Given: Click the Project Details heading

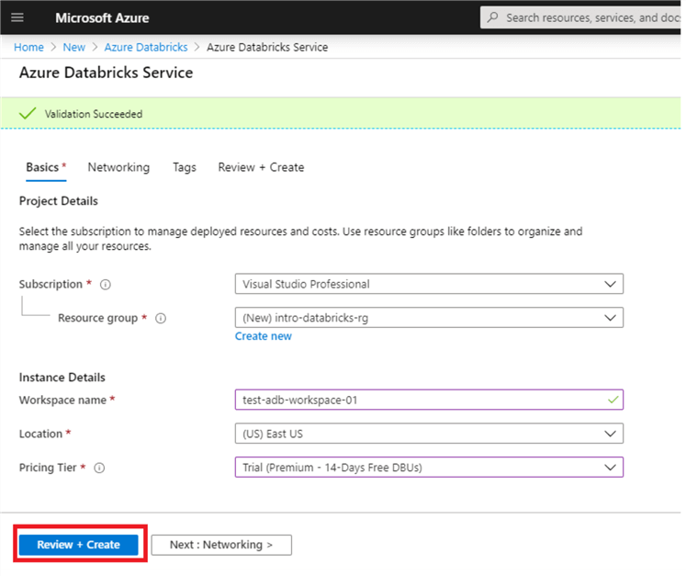Looking at the screenshot, I should [x=59, y=201].
